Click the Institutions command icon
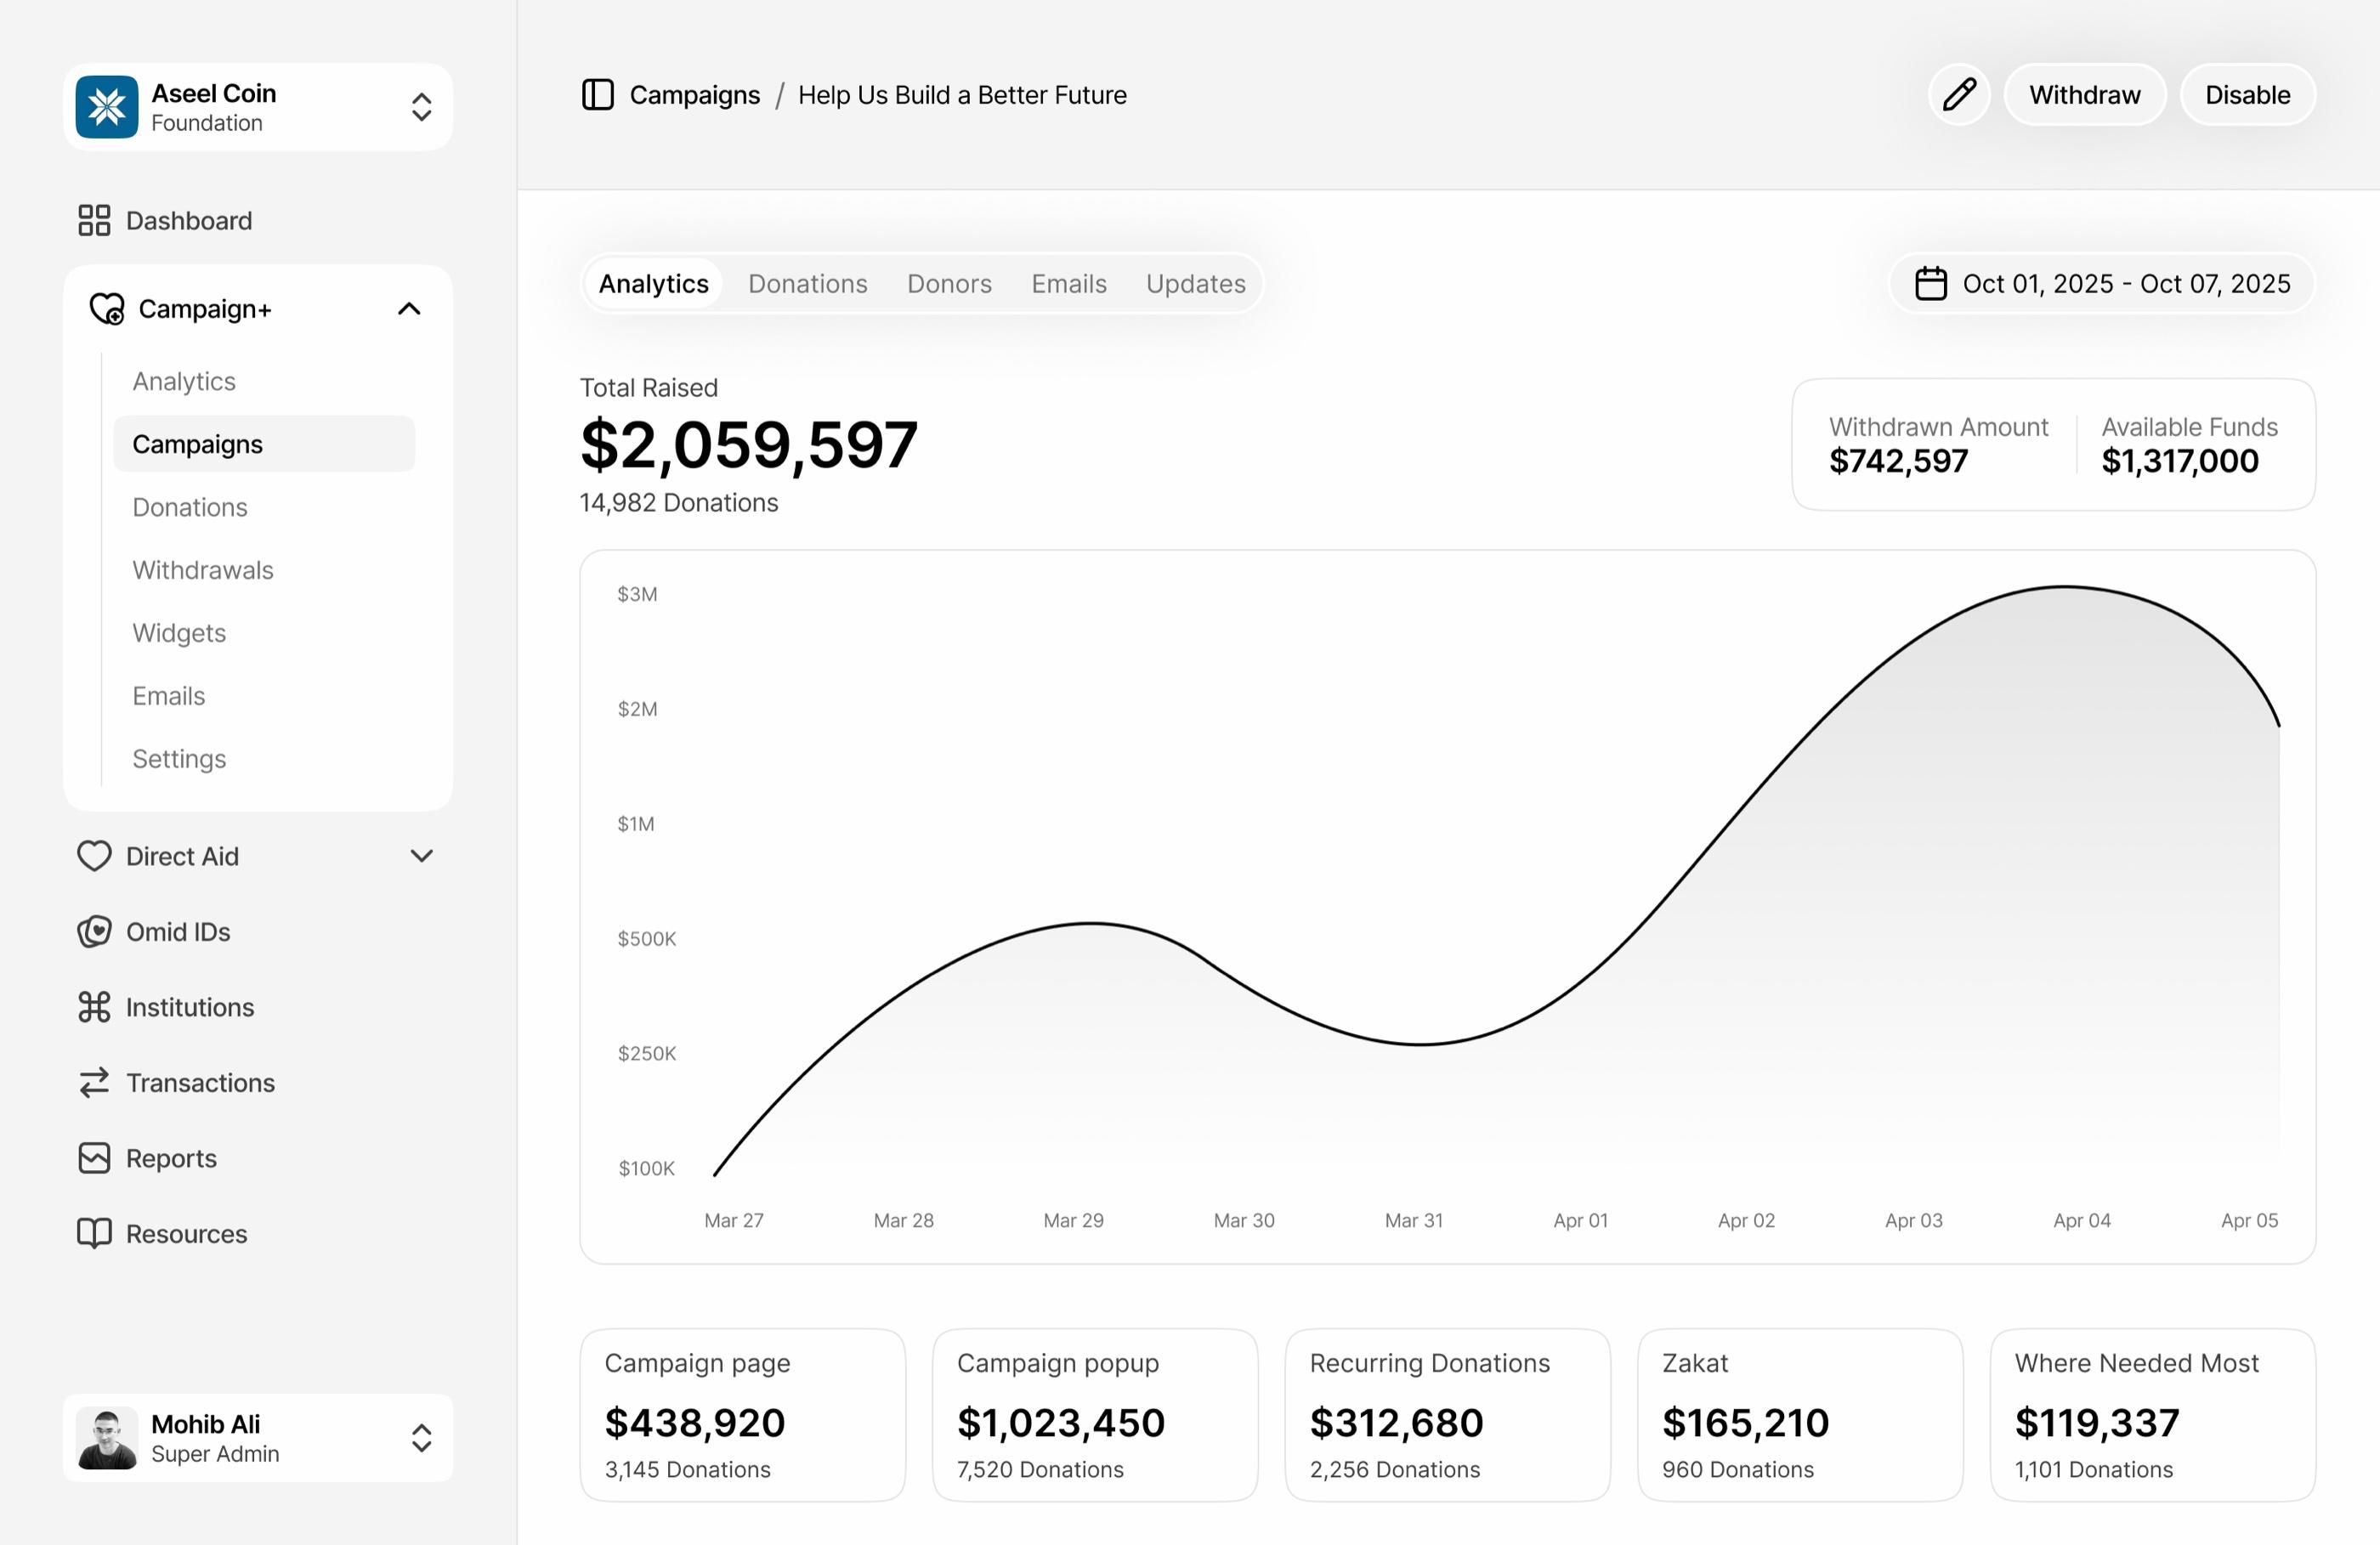 click(x=94, y=1007)
